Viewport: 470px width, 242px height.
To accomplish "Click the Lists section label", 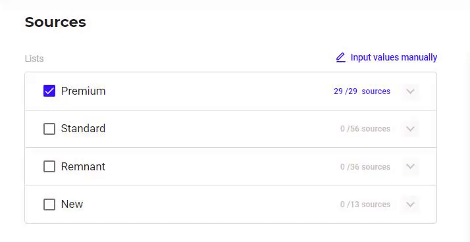I will point(34,59).
